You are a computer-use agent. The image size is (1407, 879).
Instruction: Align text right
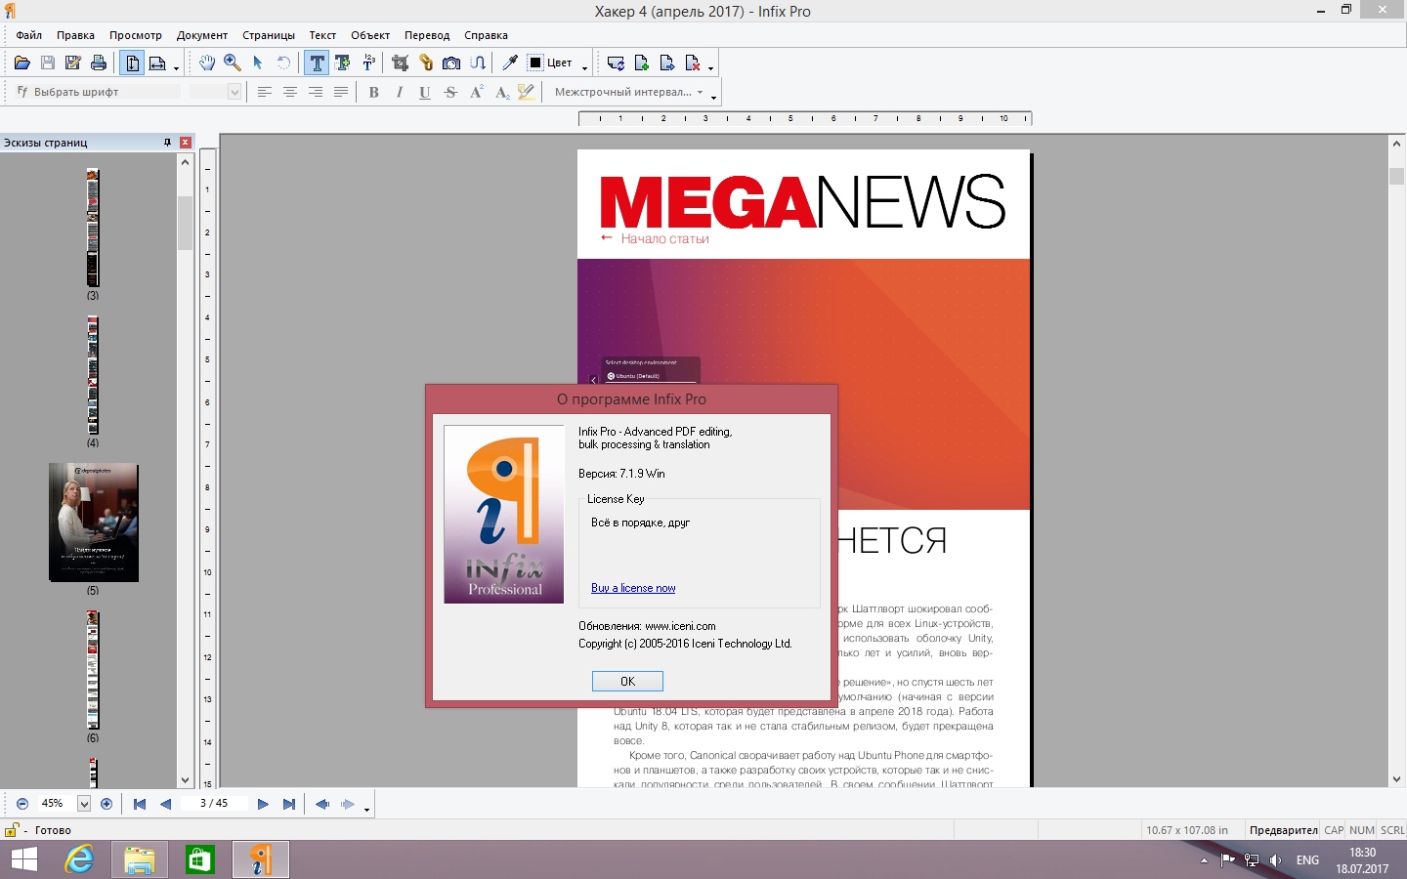pyautogui.click(x=315, y=92)
